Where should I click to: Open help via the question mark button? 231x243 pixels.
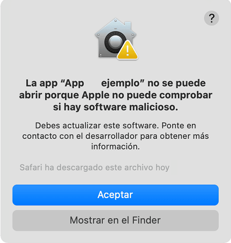pyautogui.click(x=211, y=18)
